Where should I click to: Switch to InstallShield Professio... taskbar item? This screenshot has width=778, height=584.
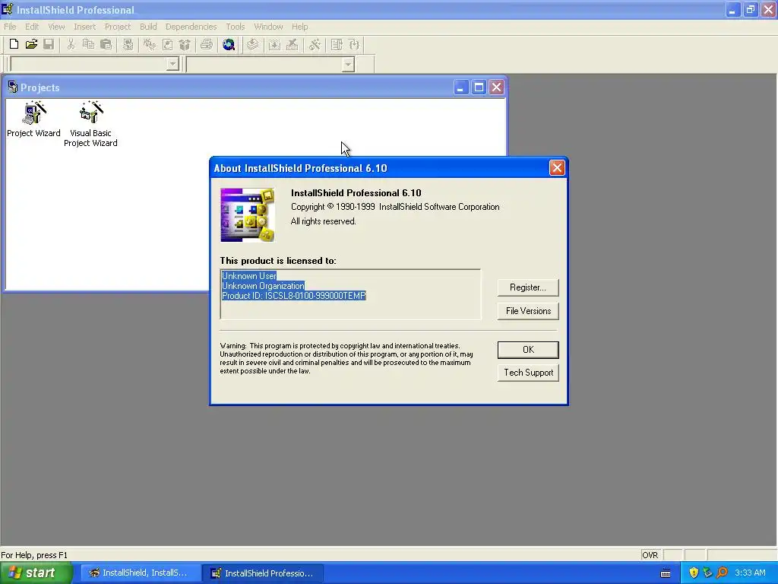[264, 573]
